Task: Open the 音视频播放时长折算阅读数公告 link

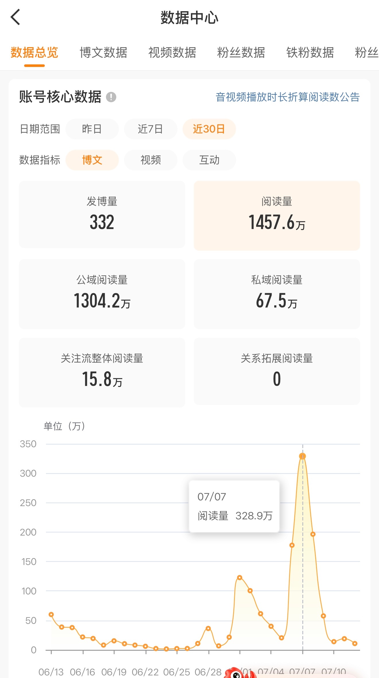Action: pyautogui.click(x=288, y=97)
